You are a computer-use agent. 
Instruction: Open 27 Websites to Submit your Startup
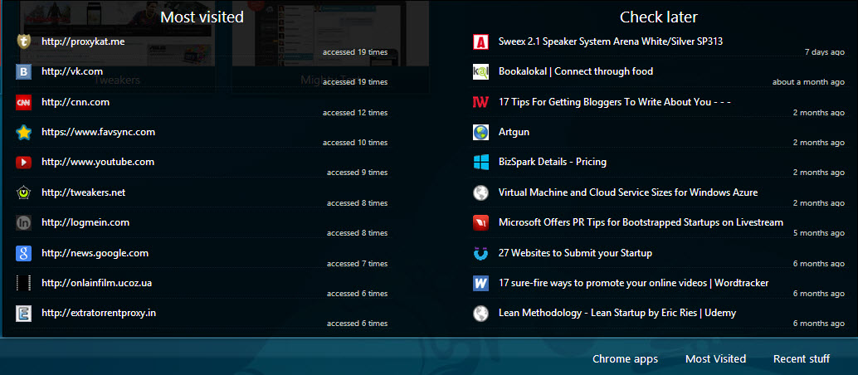click(x=574, y=252)
